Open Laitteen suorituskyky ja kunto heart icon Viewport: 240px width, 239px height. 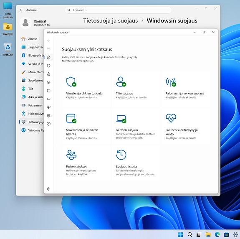[x=171, y=118]
